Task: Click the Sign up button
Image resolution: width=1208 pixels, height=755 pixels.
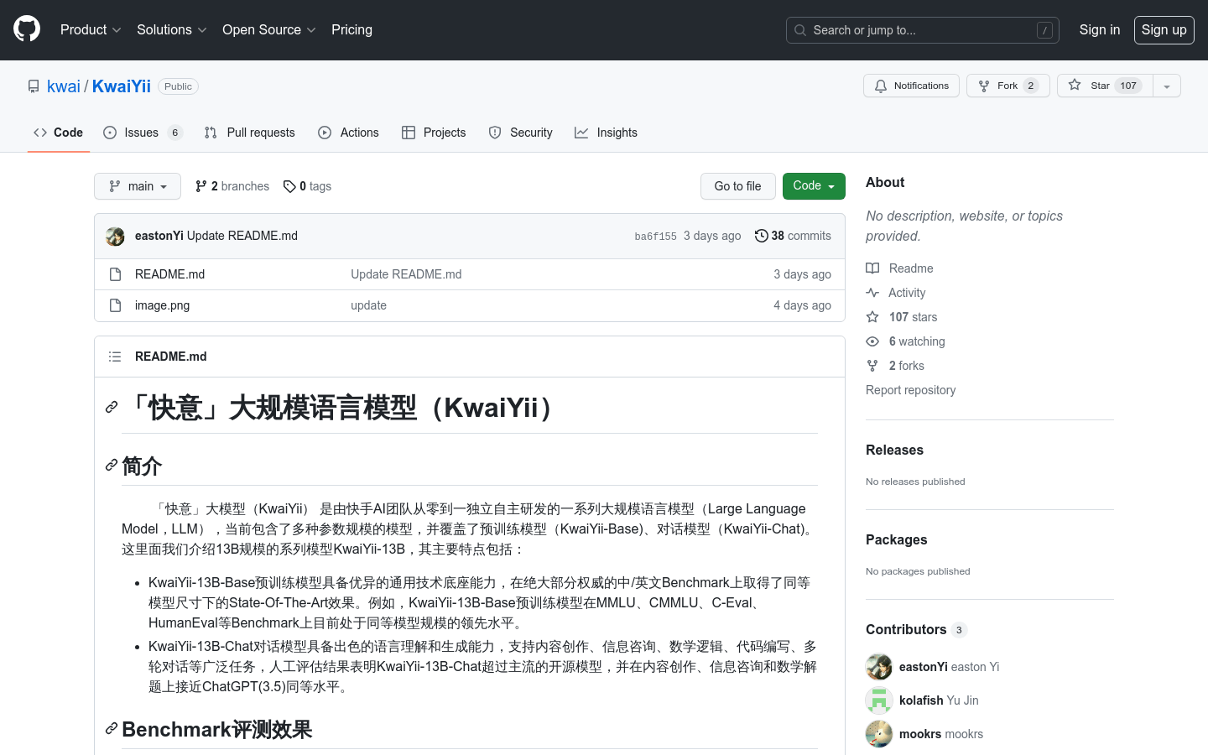Action: click(1164, 29)
